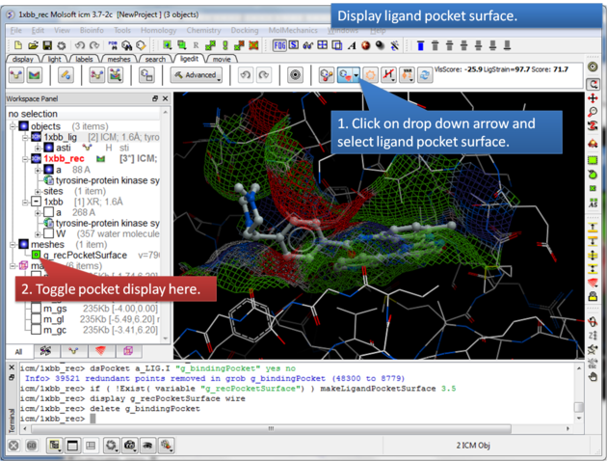Select the 1xbb_rec object in workspace
Screen dimensions: 607x461
[x=66, y=158]
